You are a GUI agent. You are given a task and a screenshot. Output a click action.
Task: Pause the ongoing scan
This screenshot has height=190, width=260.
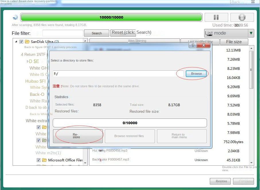[x=216, y=17]
